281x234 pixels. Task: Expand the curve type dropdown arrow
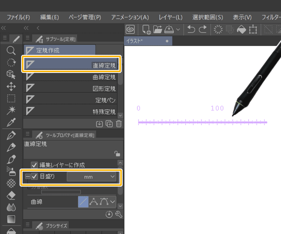click(x=112, y=202)
